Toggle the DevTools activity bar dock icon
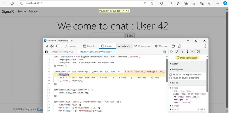Viewport: 229px width, 113px height. click(x=58, y=46)
